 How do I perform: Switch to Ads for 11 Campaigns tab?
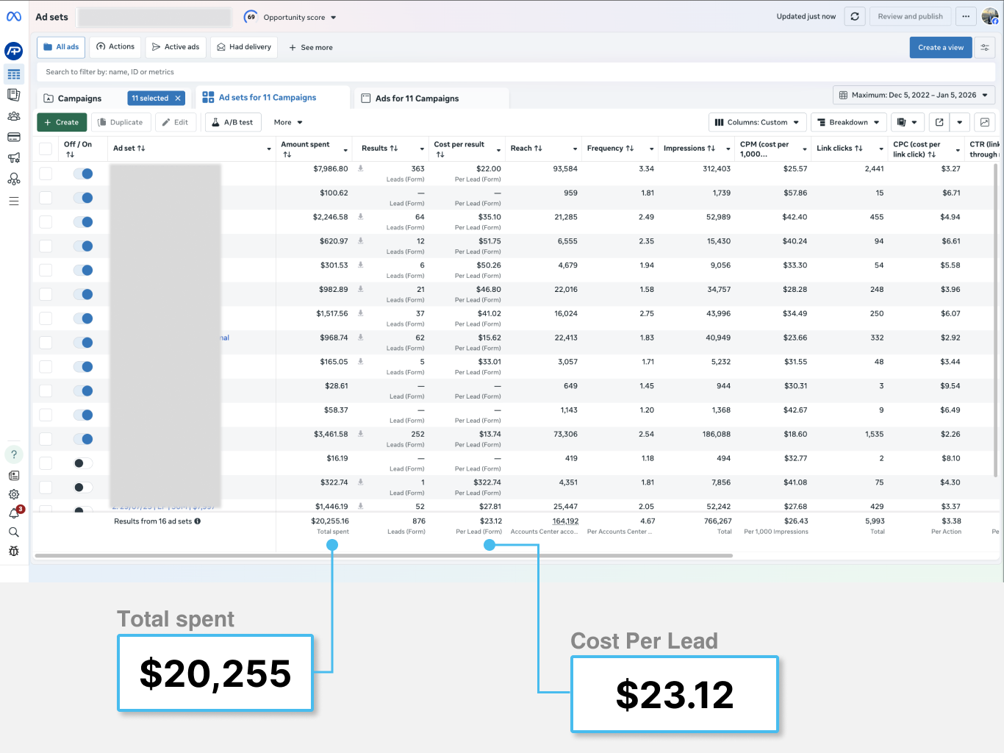point(417,99)
